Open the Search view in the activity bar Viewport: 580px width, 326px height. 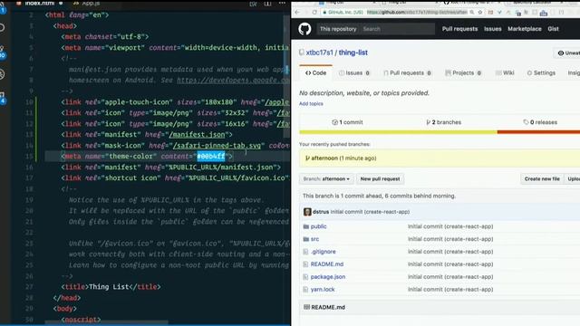coord(2,28)
